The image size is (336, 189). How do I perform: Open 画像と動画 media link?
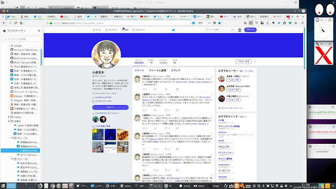click(x=103, y=126)
